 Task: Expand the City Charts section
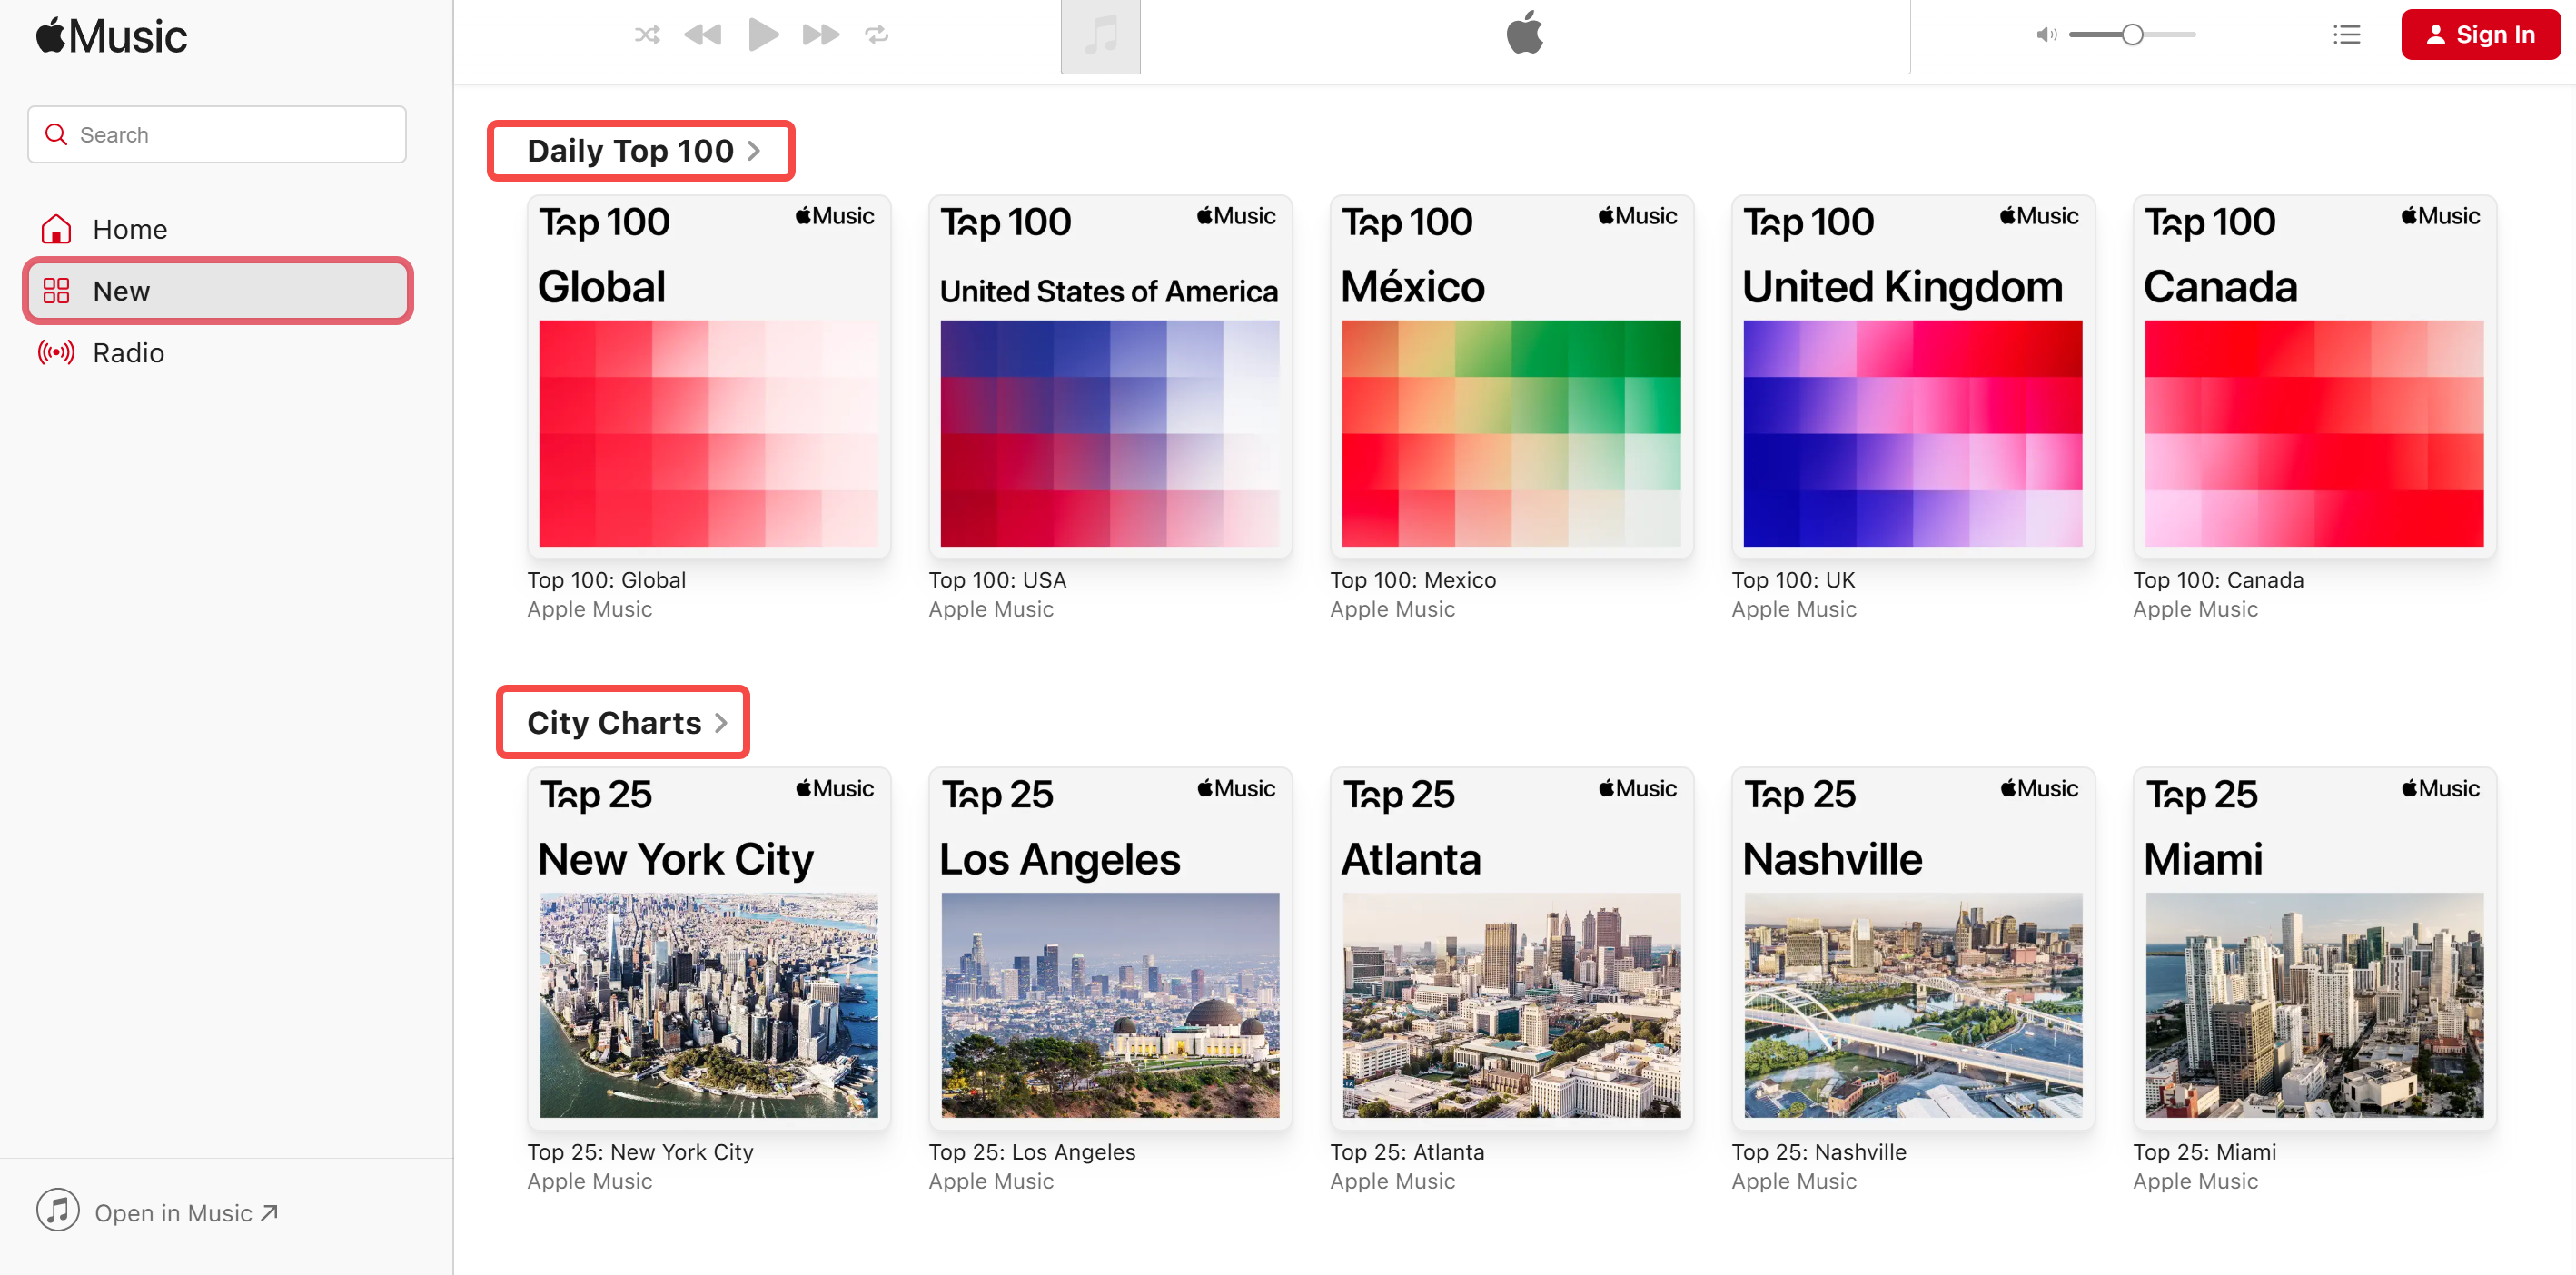click(624, 723)
